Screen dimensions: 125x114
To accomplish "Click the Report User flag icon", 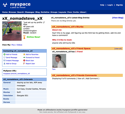I will (24, 64).
